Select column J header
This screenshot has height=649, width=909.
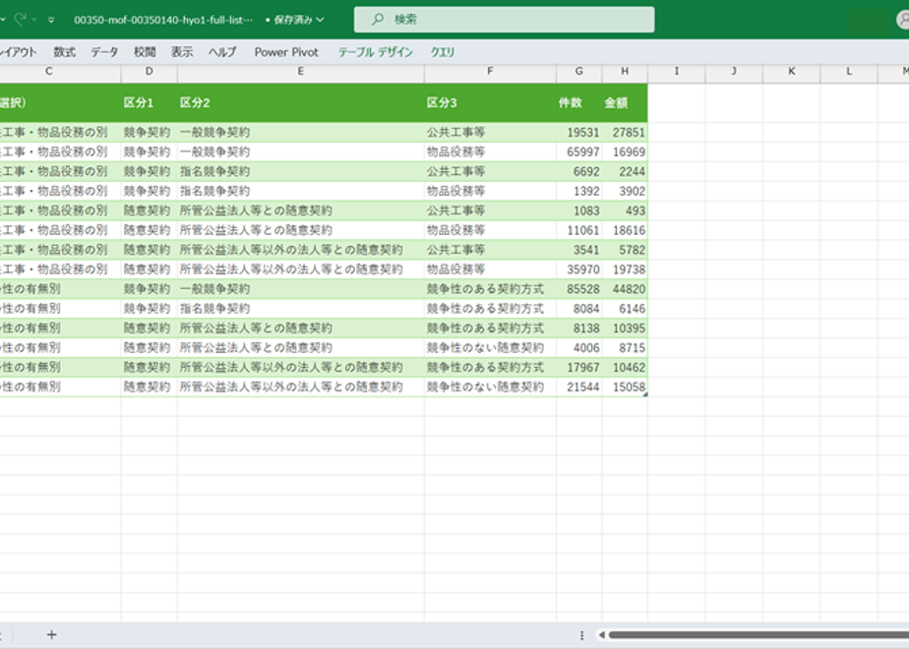coord(733,71)
